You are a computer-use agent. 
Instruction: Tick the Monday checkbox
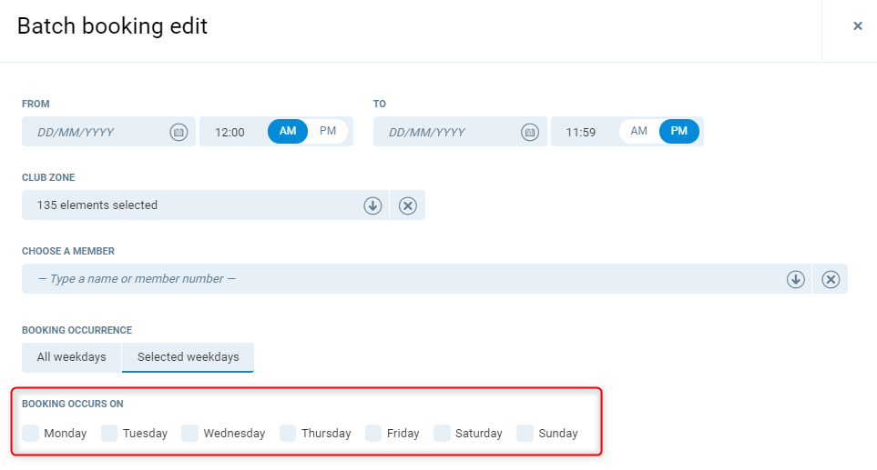31,434
